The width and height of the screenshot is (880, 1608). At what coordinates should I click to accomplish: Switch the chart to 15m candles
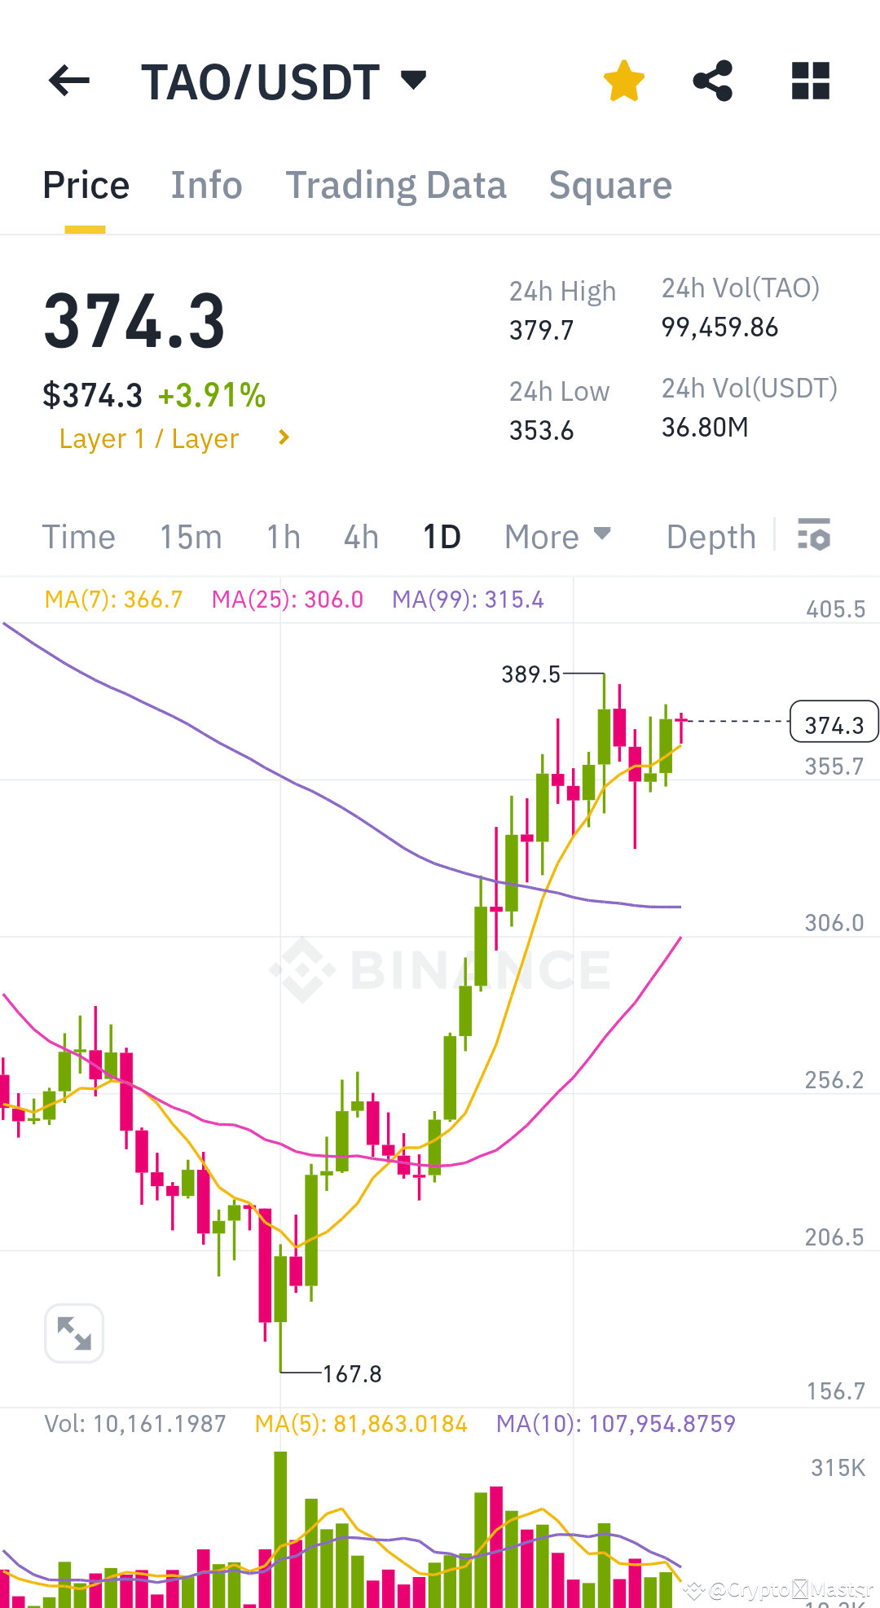tap(190, 536)
